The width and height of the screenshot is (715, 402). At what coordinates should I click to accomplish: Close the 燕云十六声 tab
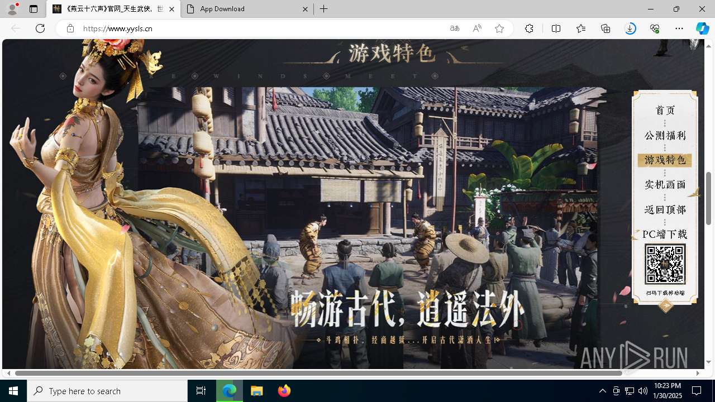tap(171, 9)
